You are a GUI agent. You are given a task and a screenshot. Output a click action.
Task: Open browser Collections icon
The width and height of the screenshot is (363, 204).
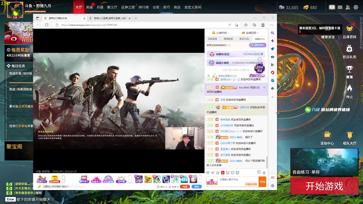click(254, 25)
